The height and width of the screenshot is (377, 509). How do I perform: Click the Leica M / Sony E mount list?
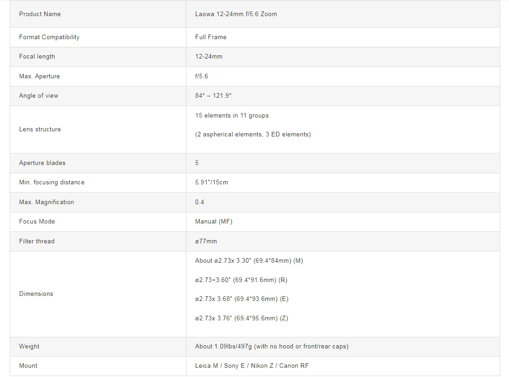point(252,366)
